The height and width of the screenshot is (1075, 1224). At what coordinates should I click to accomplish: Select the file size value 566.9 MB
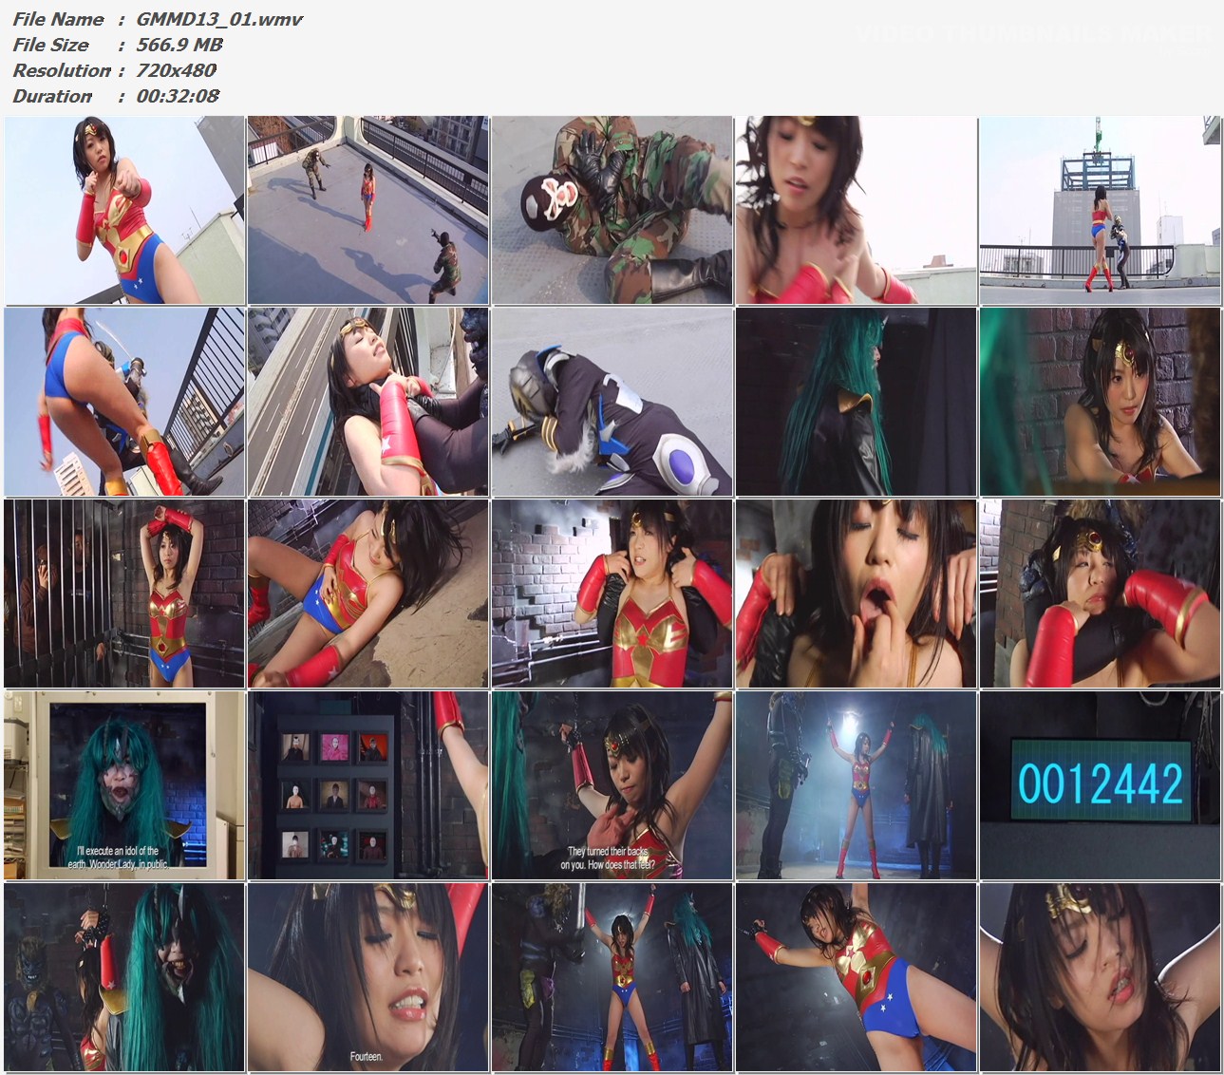(x=179, y=45)
